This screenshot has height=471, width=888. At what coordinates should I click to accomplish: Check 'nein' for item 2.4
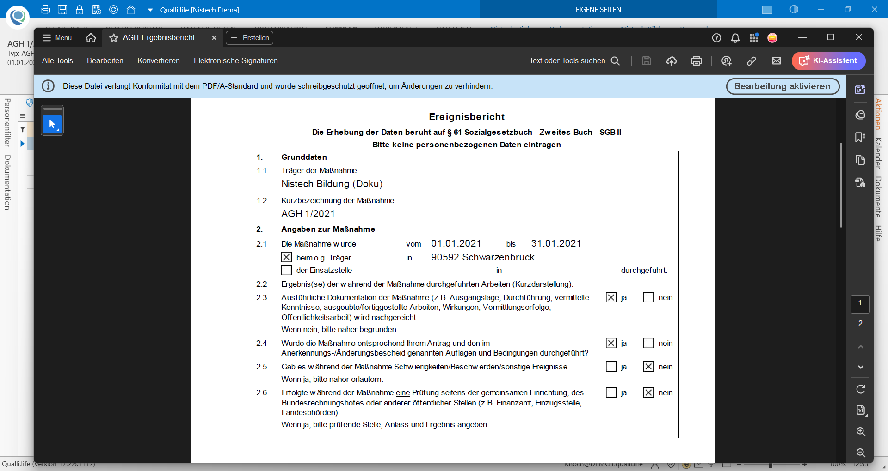click(x=648, y=343)
